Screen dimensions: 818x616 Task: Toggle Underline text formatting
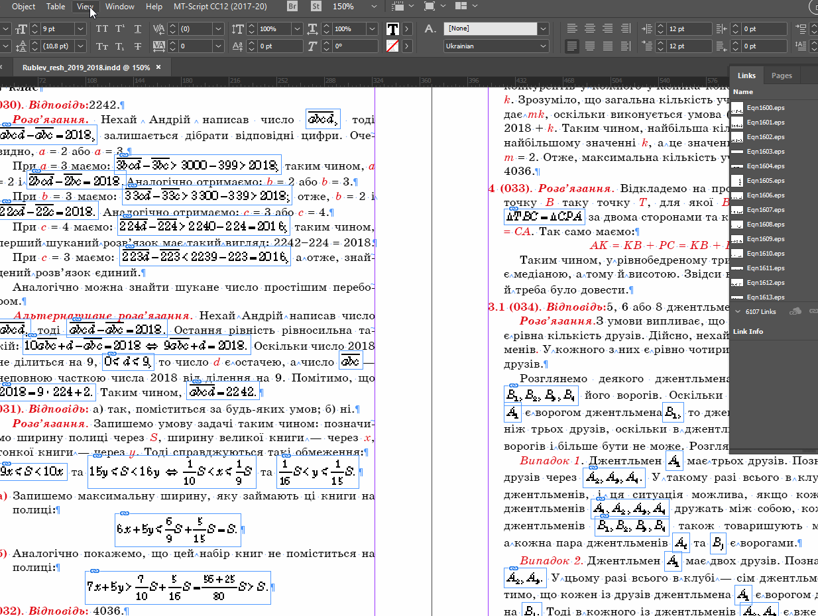point(138,29)
